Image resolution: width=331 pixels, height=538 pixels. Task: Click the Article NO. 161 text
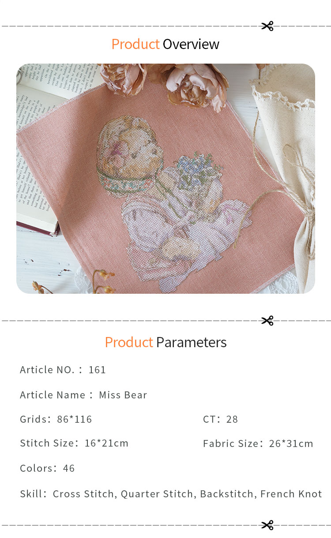(63, 370)
